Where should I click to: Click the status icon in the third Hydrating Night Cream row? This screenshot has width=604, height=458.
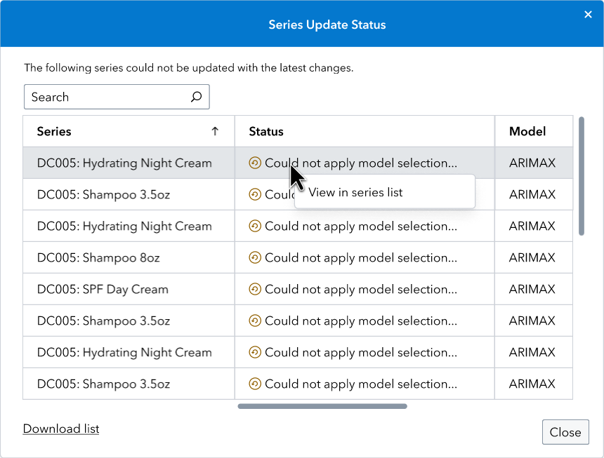tap(254, 352)
